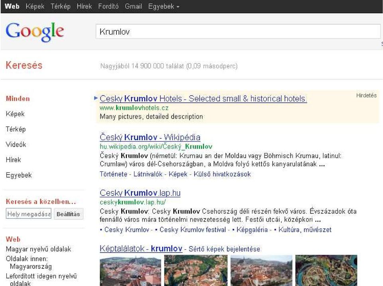
Task: Open the fourth Krumlov aerial thumbnail
Action: click(326, 270)
